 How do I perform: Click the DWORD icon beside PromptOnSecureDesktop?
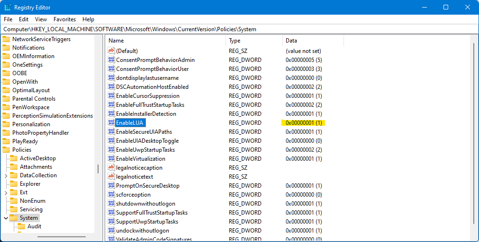pos(111,186)
